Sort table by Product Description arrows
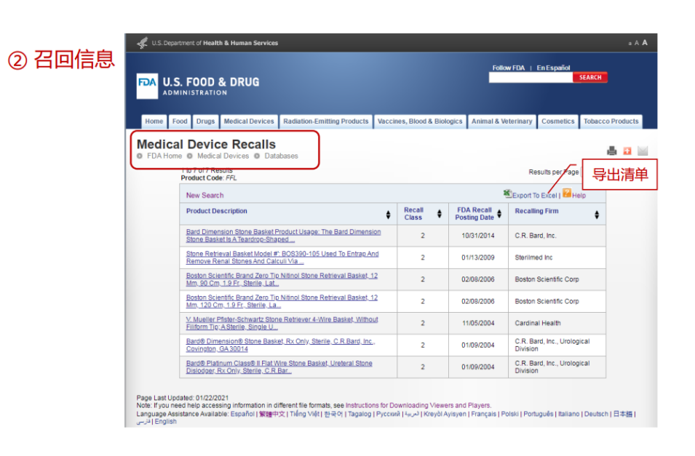The image size is (695, 456). tap(388, 215)
